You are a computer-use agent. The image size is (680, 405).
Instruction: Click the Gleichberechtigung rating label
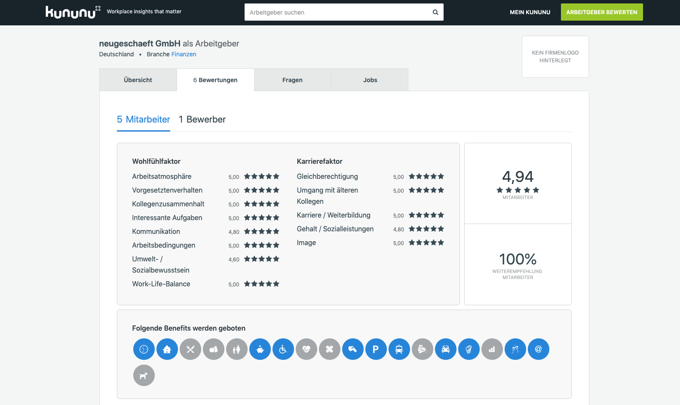[x=327, y=176]
